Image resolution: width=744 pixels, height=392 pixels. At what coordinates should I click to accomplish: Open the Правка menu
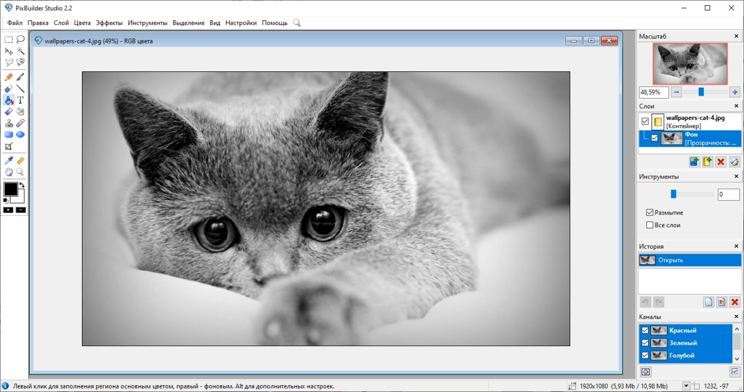38,23
